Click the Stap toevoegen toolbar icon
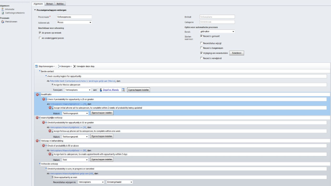This screenshot has height=186, width=331. coord(36,66)
